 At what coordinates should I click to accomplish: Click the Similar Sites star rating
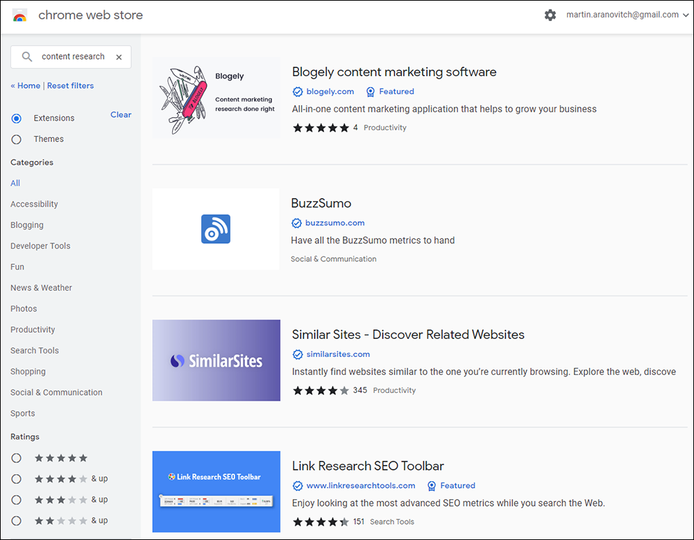(321, 390)
